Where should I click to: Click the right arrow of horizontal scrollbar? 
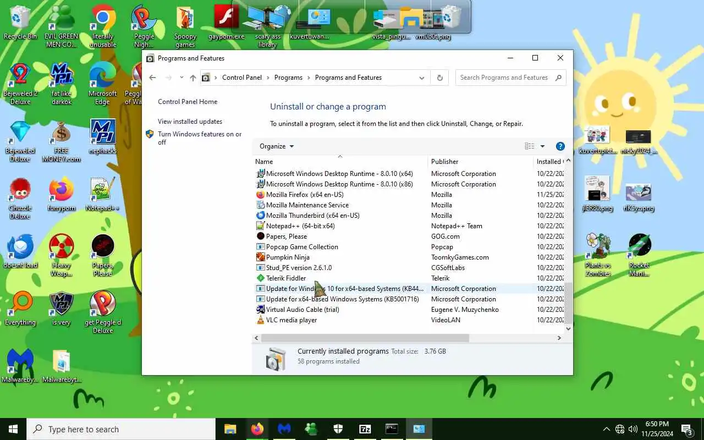559,338
